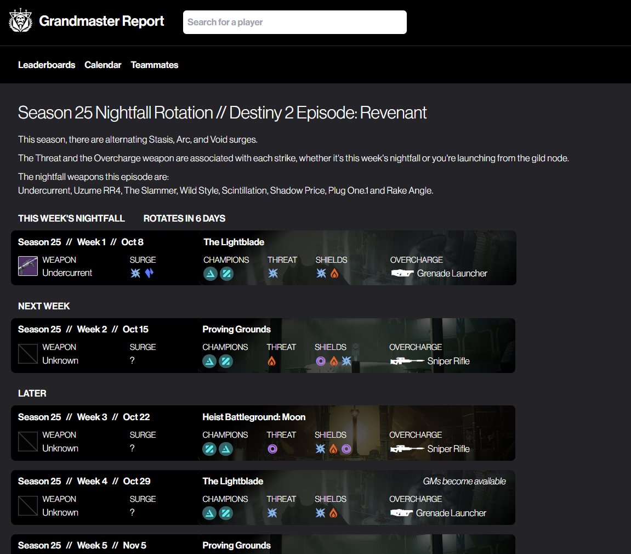Open Proving Grounds strike in Week 2
This screenshot has height=554, width=631.
(x=237, y=329)
